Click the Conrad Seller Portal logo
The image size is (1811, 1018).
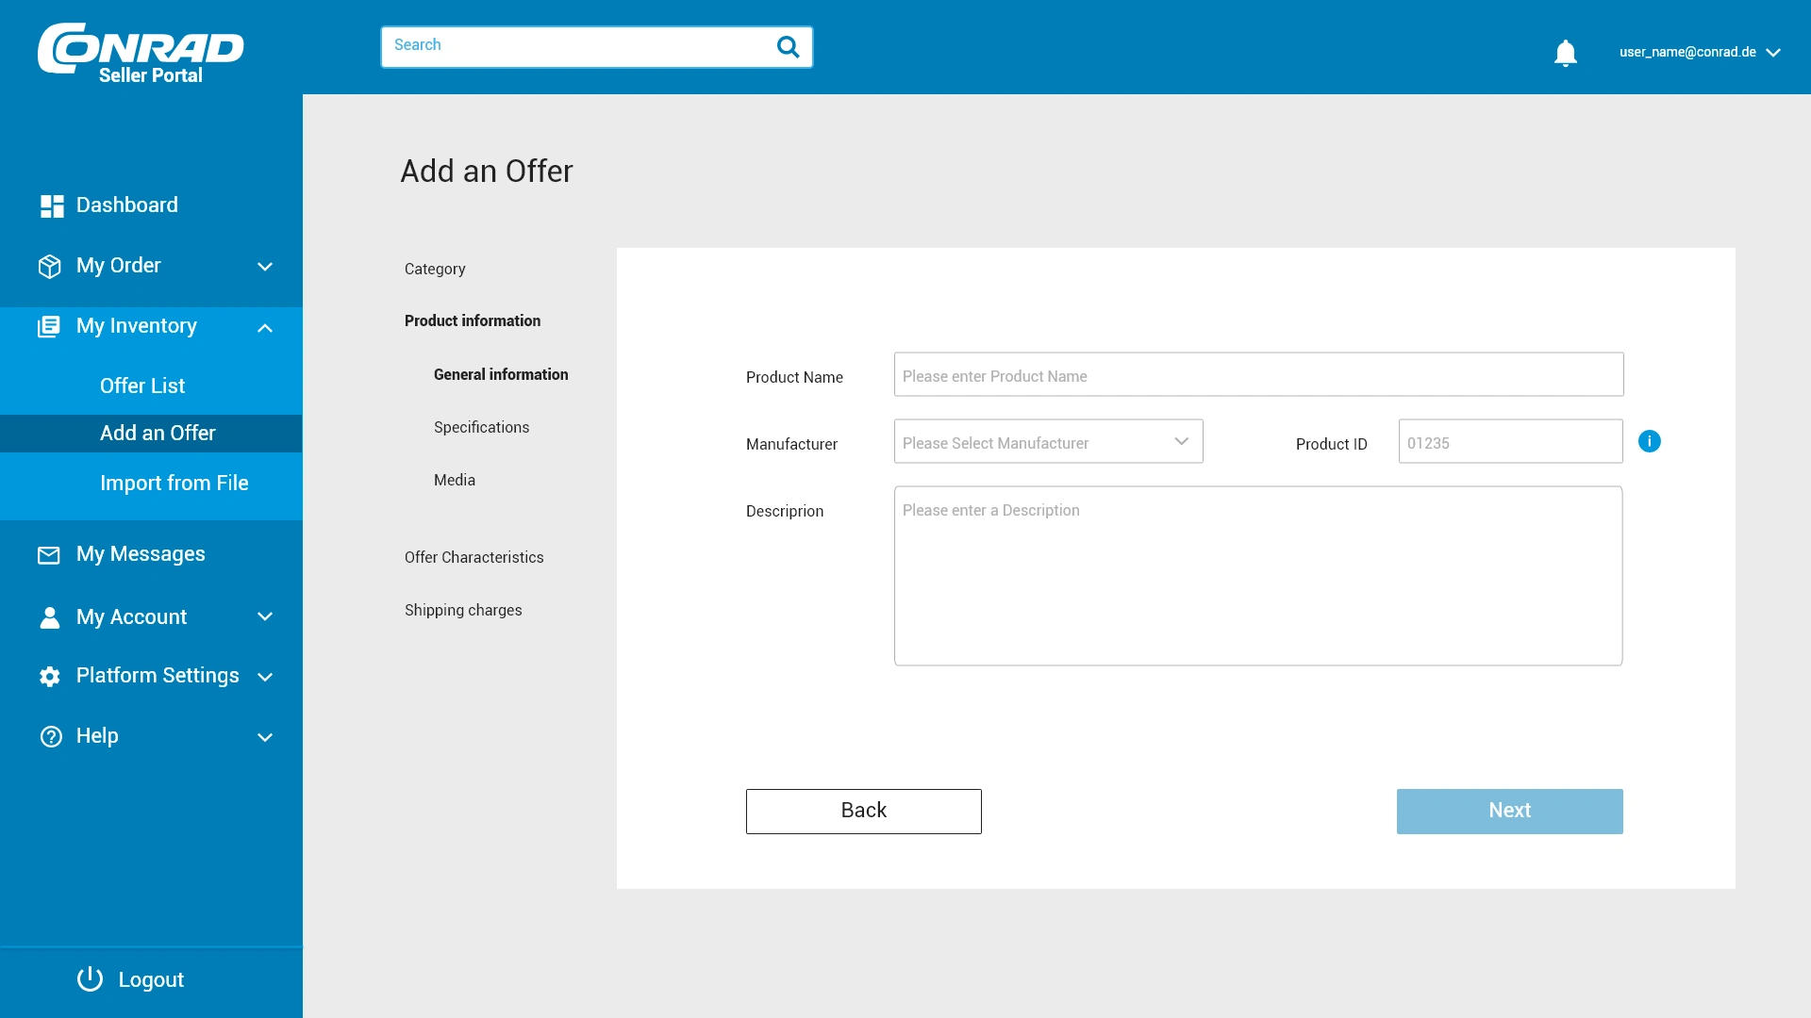(141, 53)
